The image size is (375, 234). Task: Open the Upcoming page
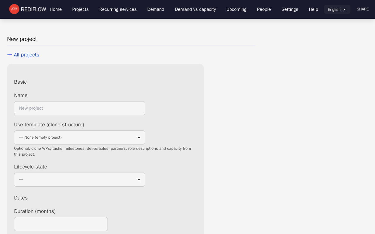236,9
